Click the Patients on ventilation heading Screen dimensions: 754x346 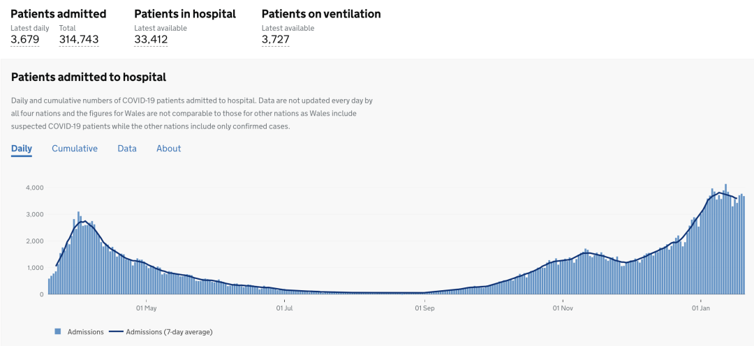click(x=321, y=14)
